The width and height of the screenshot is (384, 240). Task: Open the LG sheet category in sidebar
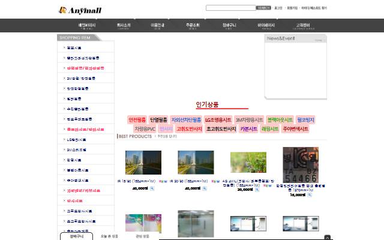coord(76,140)
